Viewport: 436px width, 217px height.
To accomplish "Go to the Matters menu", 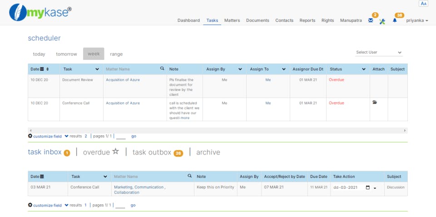I will point(232,20).
